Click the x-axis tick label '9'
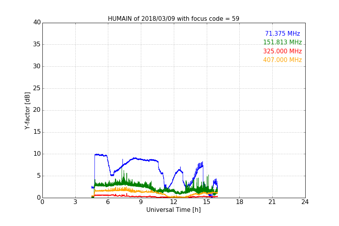 pos(141,202)
